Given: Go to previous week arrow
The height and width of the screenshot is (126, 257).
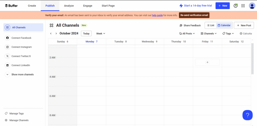Looking at the screenshot, I should click(51, 33).
